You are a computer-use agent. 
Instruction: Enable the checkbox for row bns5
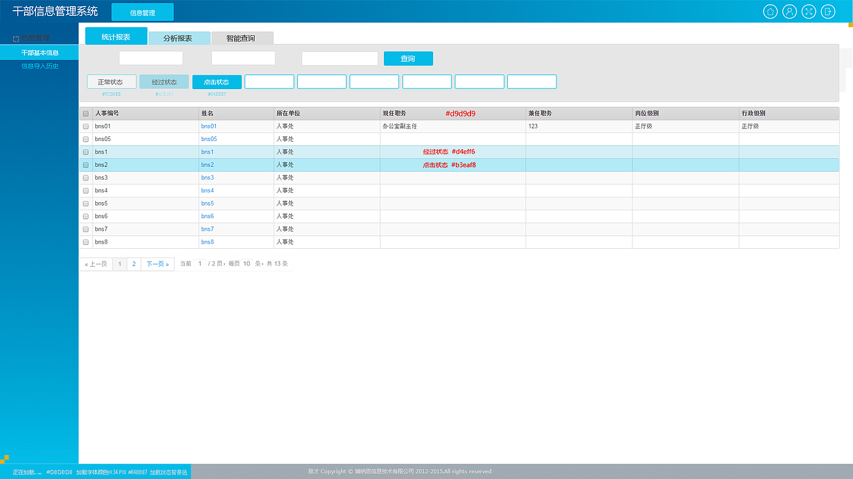coord(85,204)
